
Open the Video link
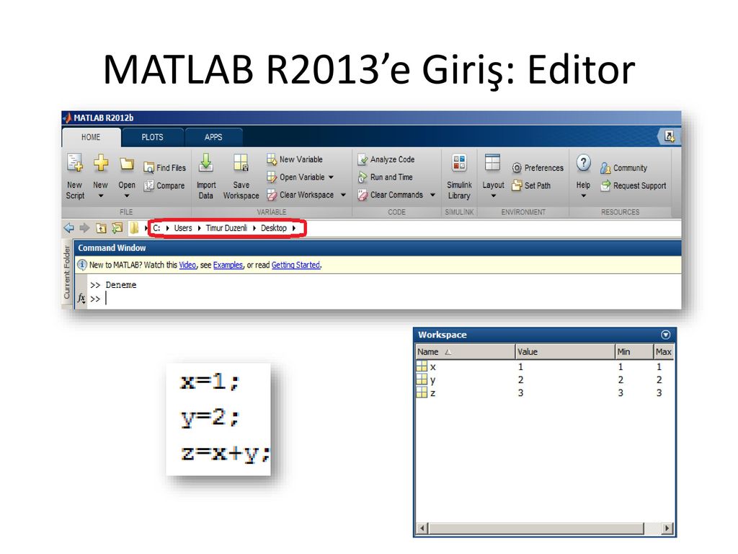(x=187, y=265)
